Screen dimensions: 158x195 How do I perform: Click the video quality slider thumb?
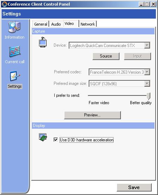[148, 96]
